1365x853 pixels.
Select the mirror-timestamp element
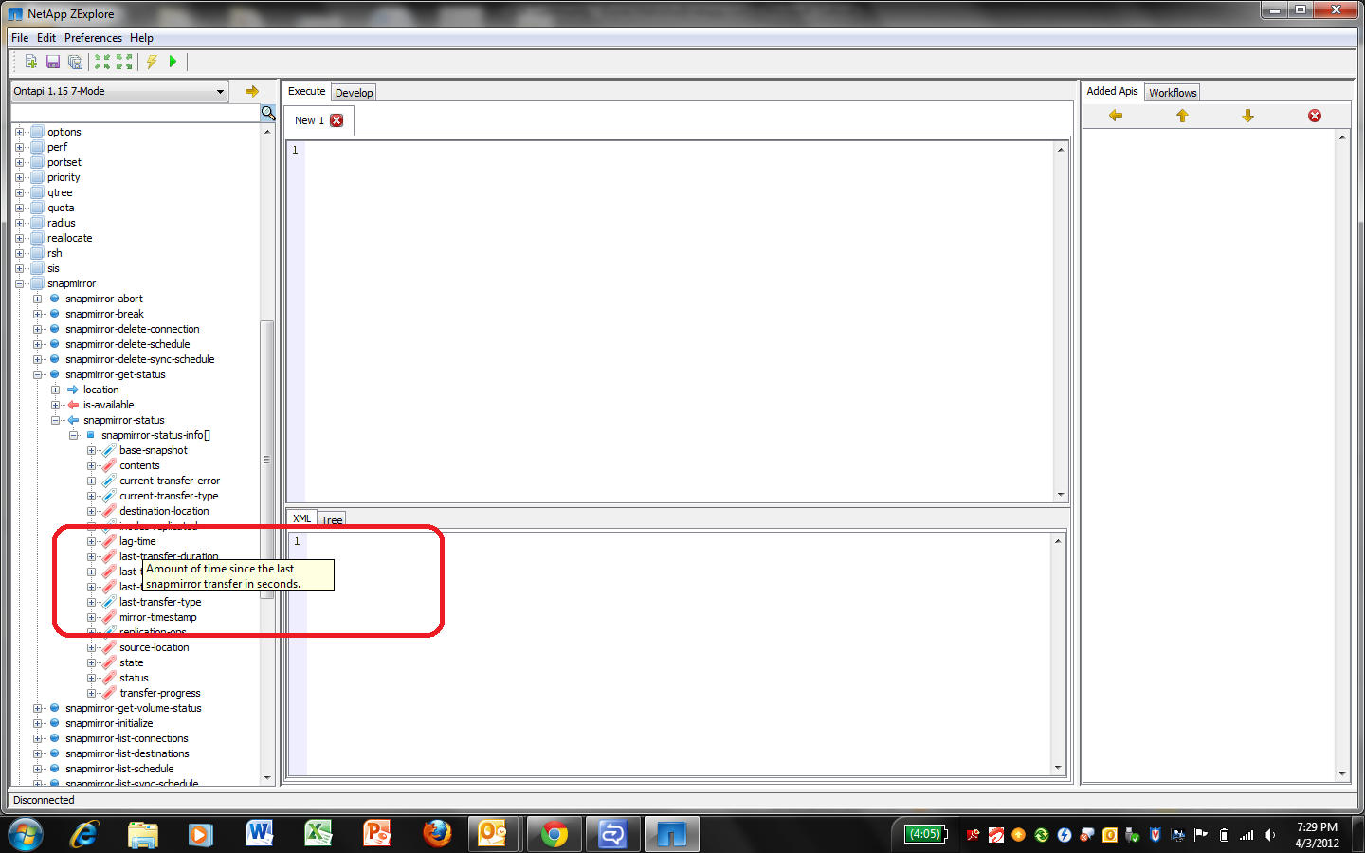[158, 617]
